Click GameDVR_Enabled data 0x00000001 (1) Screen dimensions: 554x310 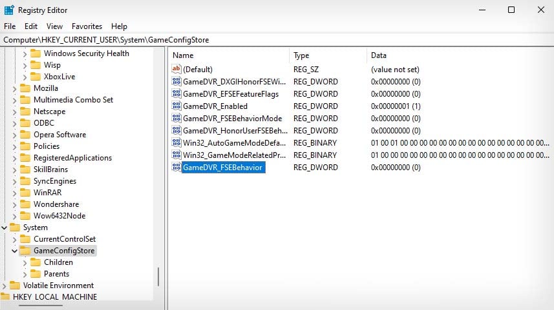pyautogui.click(x=396, y=106)
